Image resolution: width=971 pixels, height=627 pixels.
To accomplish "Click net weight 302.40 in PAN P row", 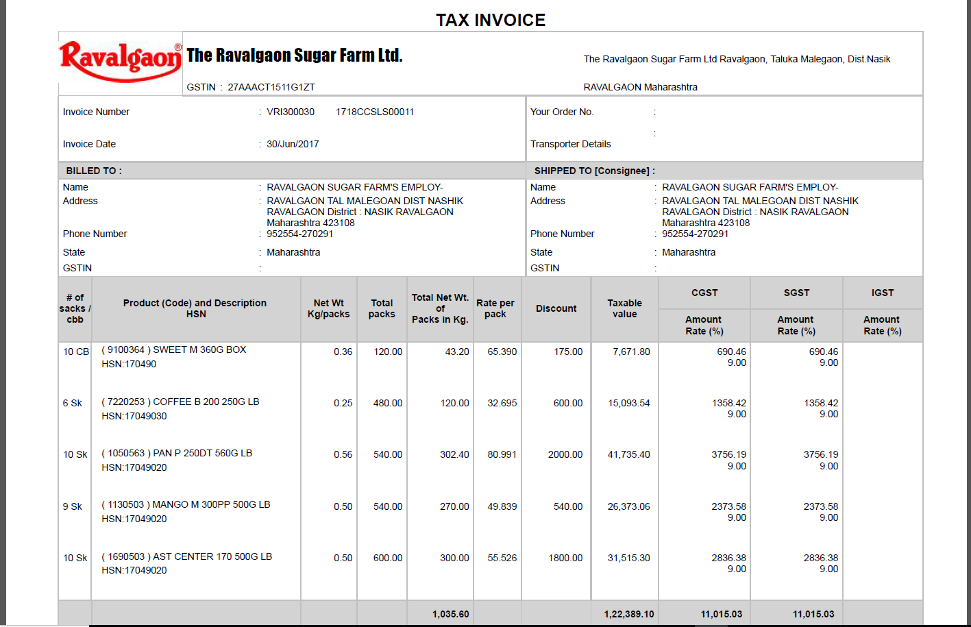I will 454,454.
